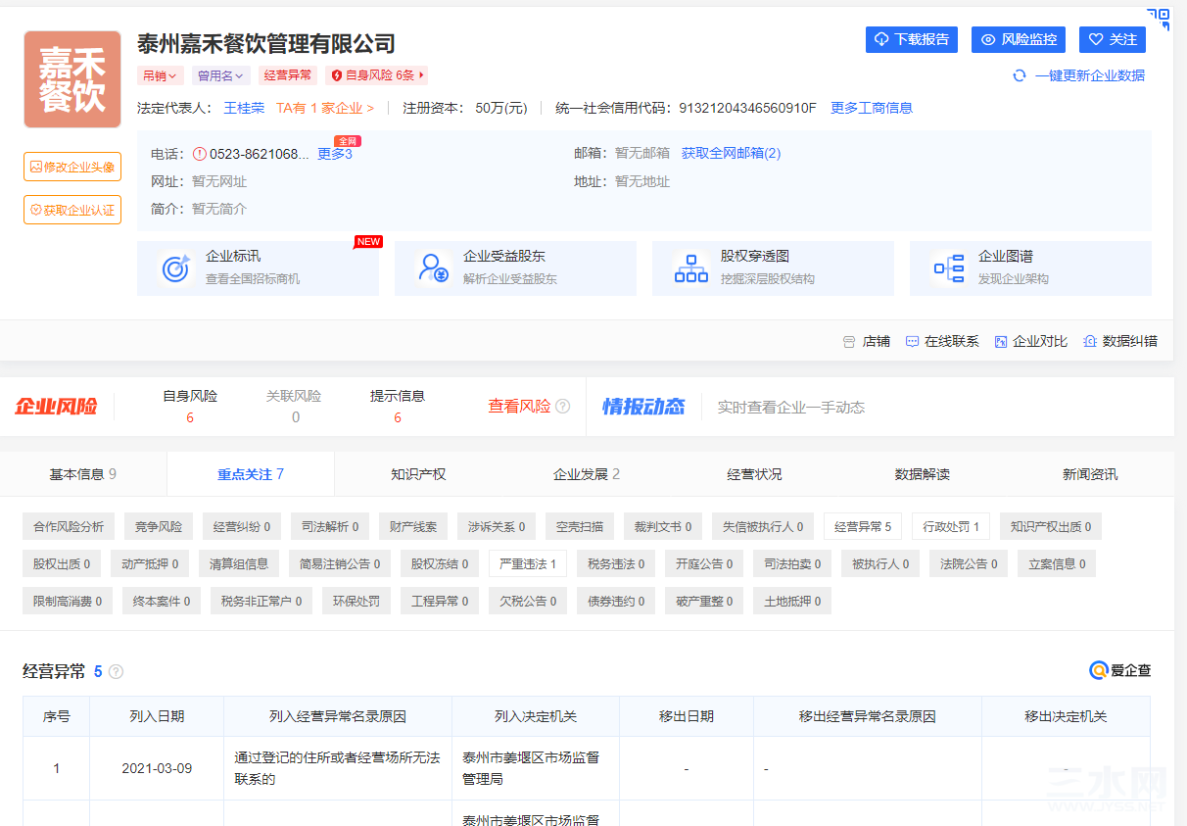The width and height of the screenshot is (1187, 826).
Task: Switch to the 基本信息 tab
Action: (83, 474)
